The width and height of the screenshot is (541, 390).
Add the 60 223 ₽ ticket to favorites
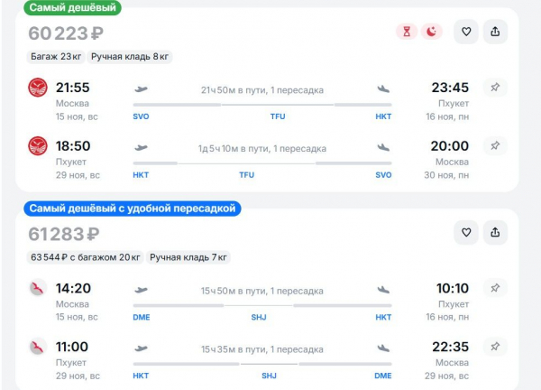(466, 32)
